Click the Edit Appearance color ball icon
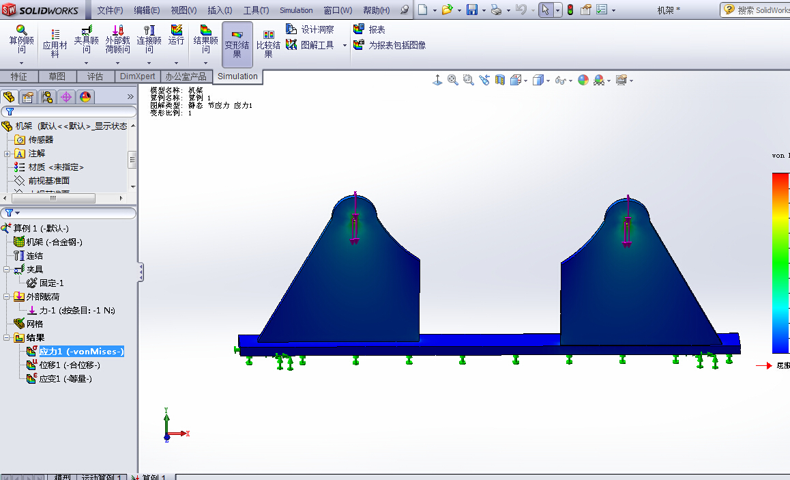790x480 pixels. coord(583,80)
